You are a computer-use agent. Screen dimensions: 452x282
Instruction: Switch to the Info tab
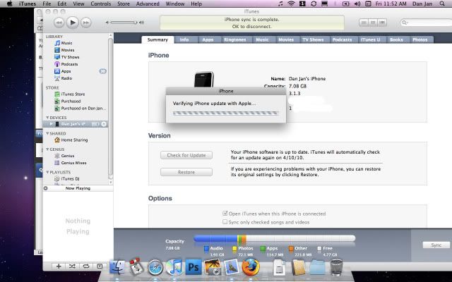tap(184, 39)
